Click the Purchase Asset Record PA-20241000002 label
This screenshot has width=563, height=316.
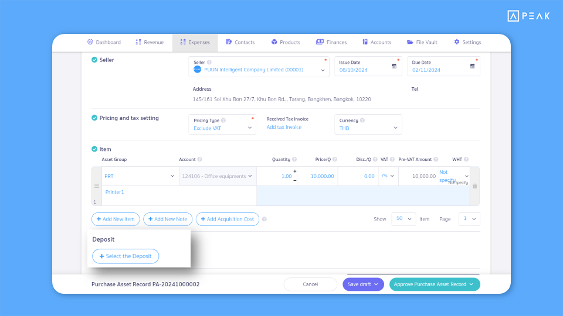point(145,284)
